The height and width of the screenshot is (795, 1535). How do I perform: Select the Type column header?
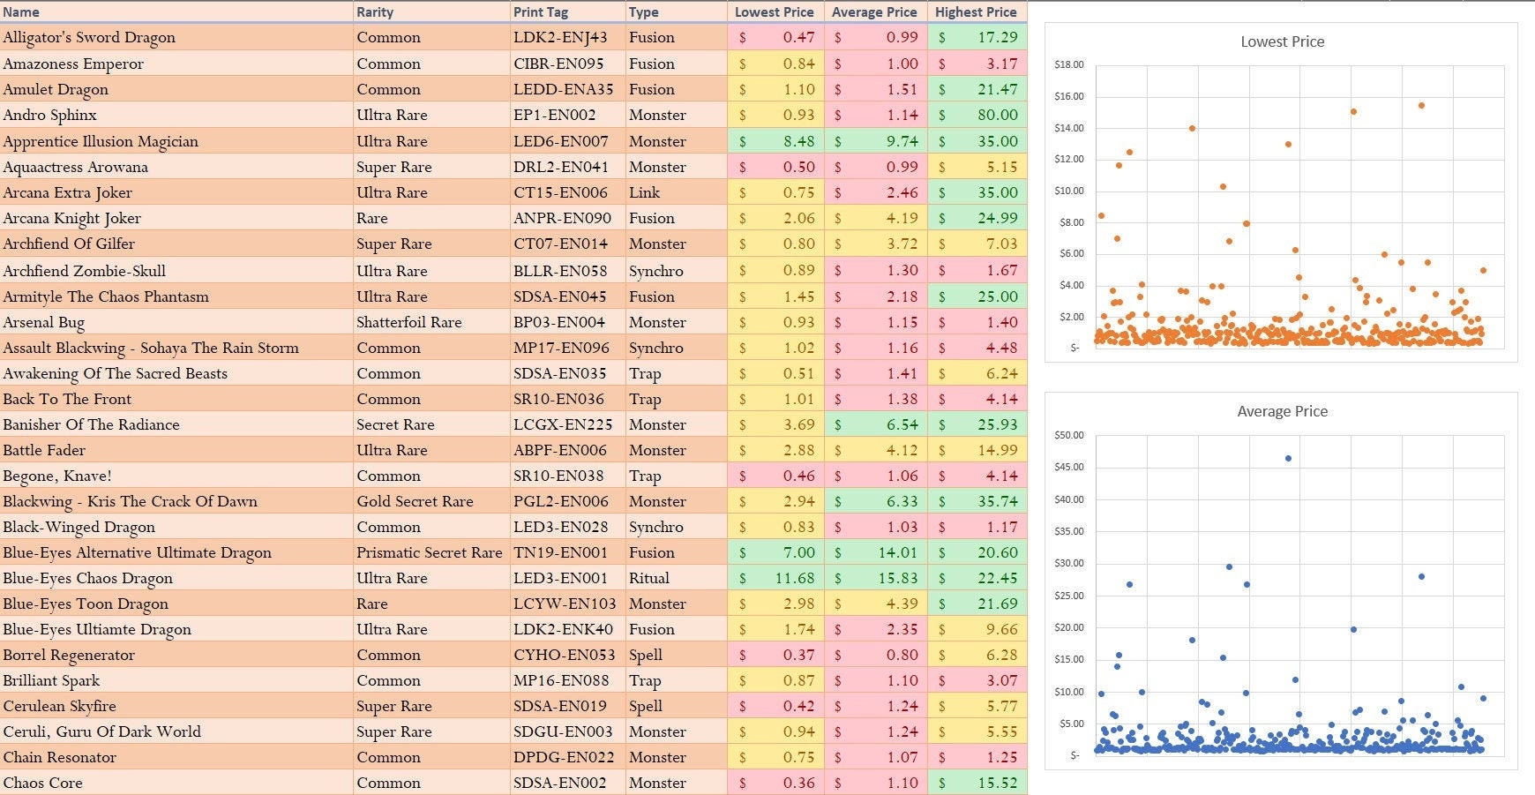click(676, 11)
